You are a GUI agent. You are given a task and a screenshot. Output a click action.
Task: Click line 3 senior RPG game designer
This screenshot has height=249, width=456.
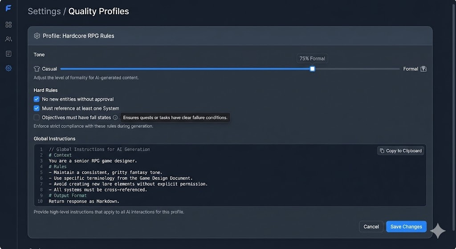point(93,161)
